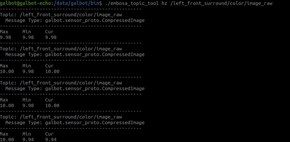Click the fourth Topic line in output
Image resolution: width=290 pixels, height=142 pixels.
pos(61,117)
